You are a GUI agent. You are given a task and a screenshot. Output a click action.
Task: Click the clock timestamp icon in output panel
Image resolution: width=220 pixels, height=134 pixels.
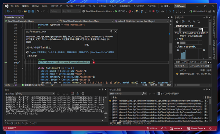[x=83, y=93]
